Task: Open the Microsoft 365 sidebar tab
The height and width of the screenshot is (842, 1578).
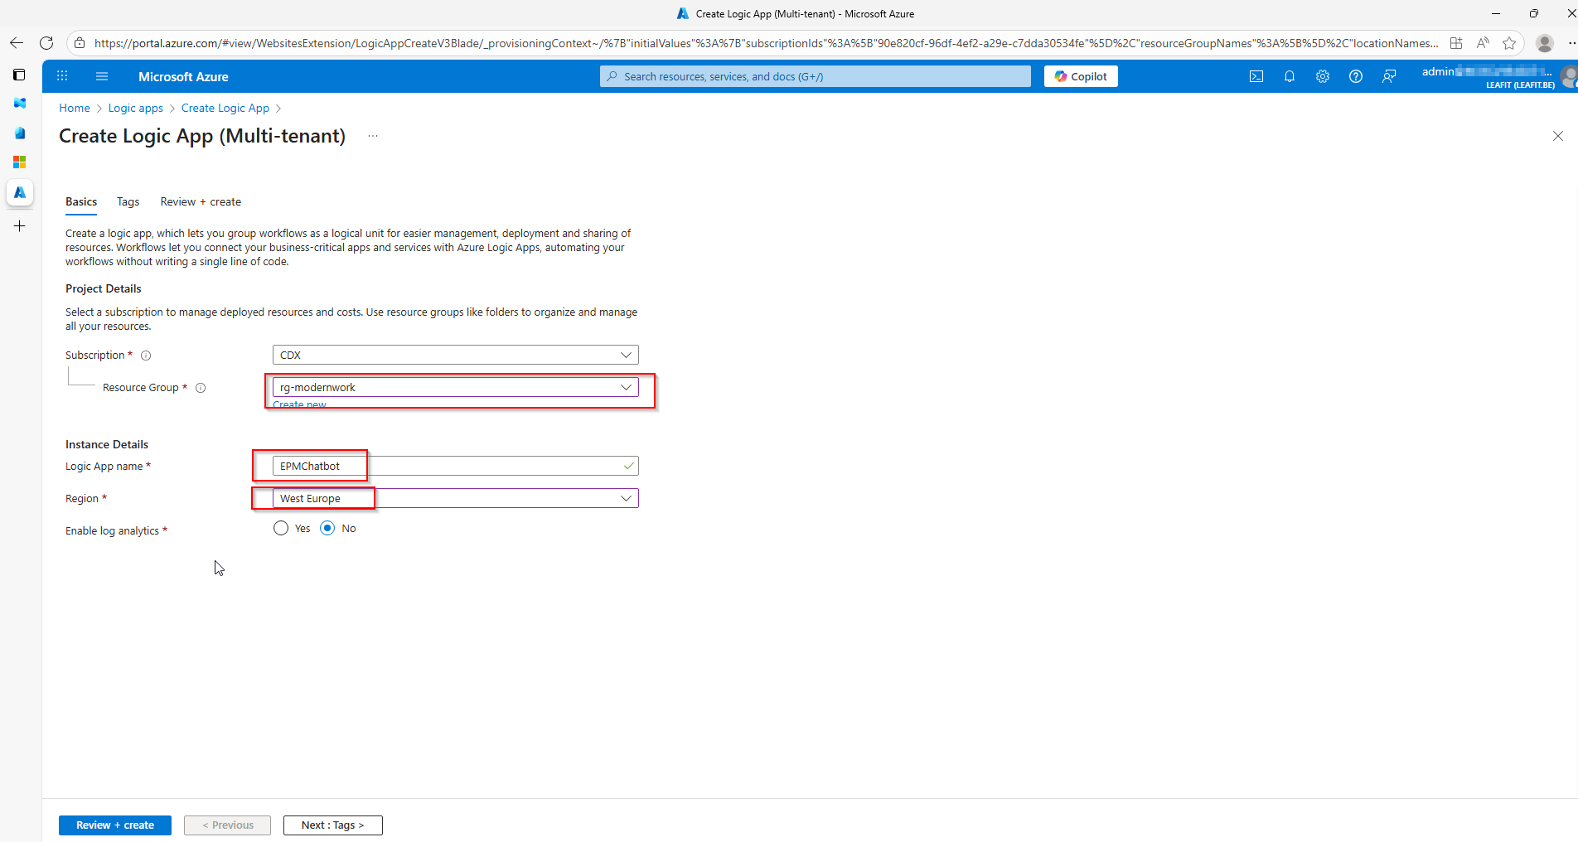Action: [x=20, y=162]
